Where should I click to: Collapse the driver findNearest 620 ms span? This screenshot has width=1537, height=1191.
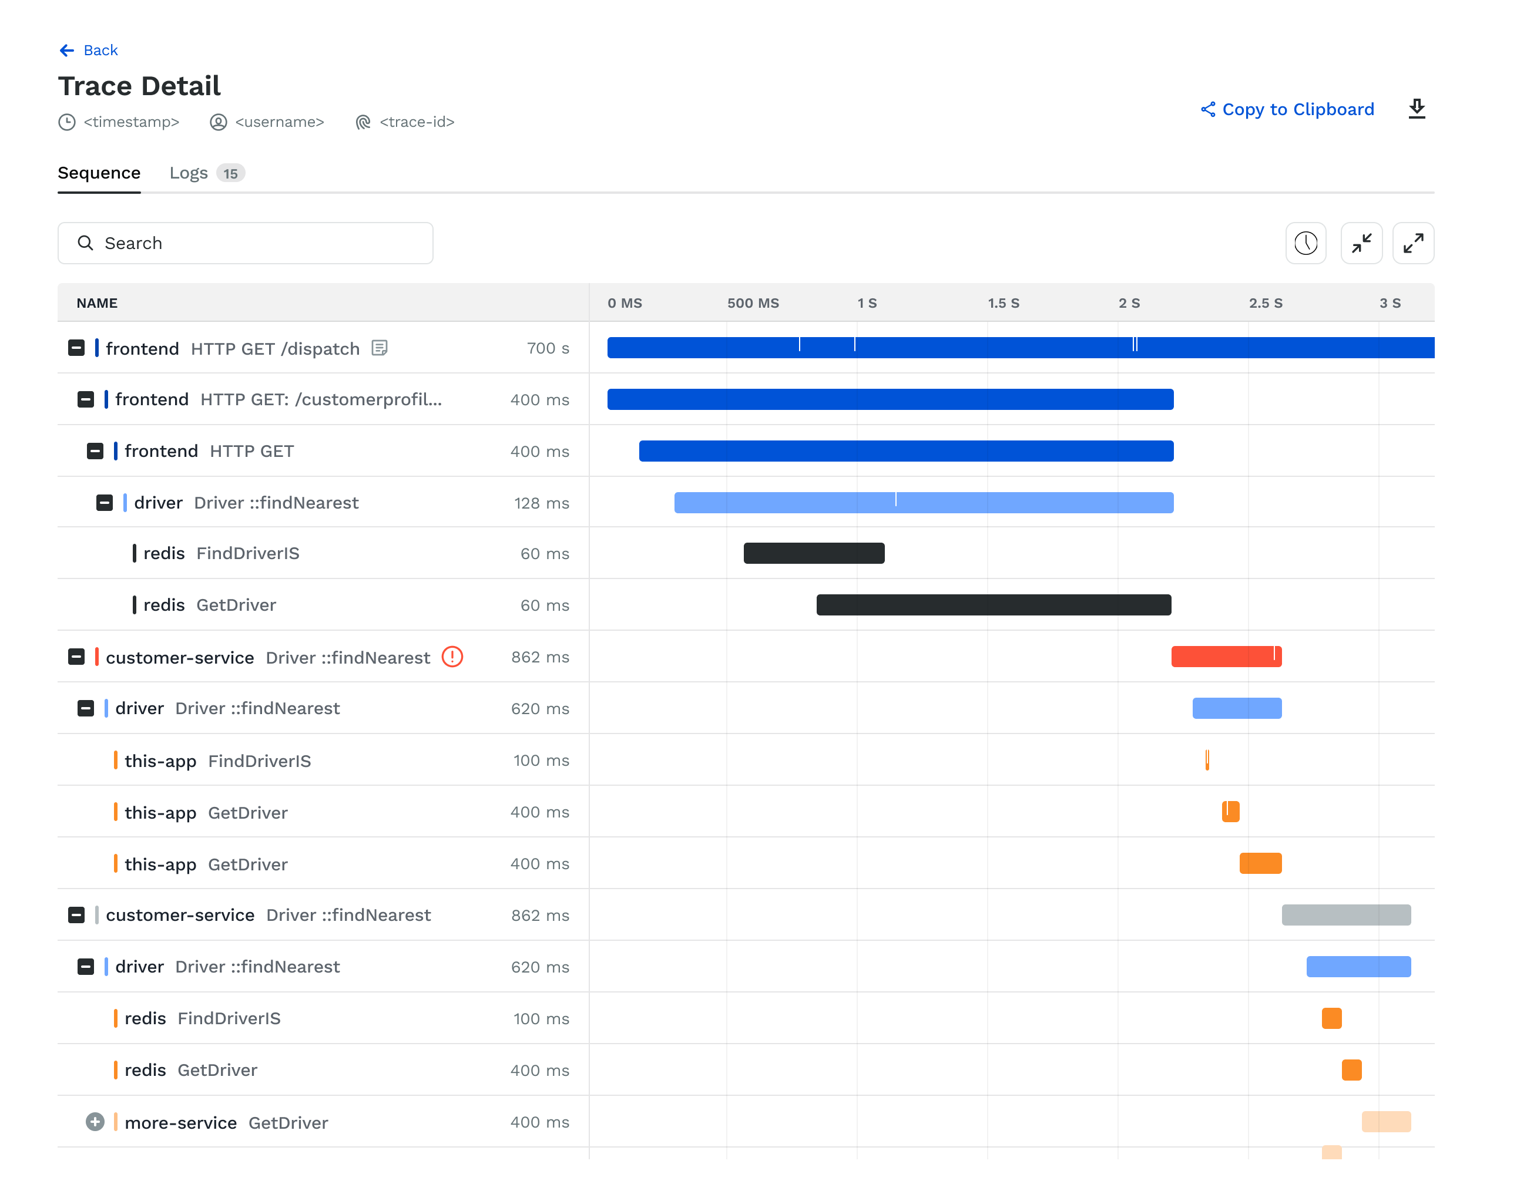pyautogui.click(x=85, y=708)
